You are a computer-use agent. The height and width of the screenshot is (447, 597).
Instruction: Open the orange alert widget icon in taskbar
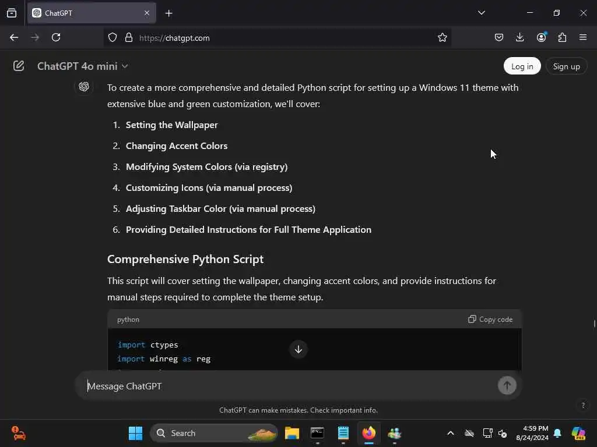[x=18, y=433]
